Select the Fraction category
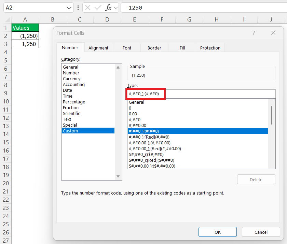Image resolution: width=287 pixels, height=244 pixels. 88,107
